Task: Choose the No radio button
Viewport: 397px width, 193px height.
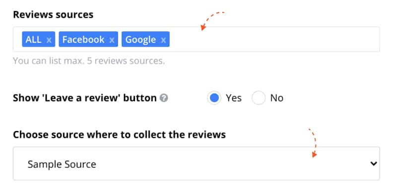Action: tap(259, 98)
